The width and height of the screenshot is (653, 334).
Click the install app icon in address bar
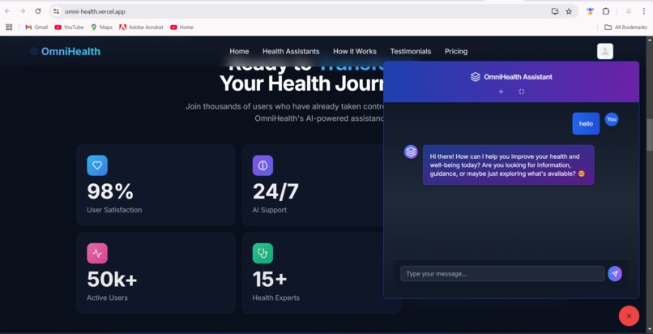pyautogui.click(x=555, y=11)
